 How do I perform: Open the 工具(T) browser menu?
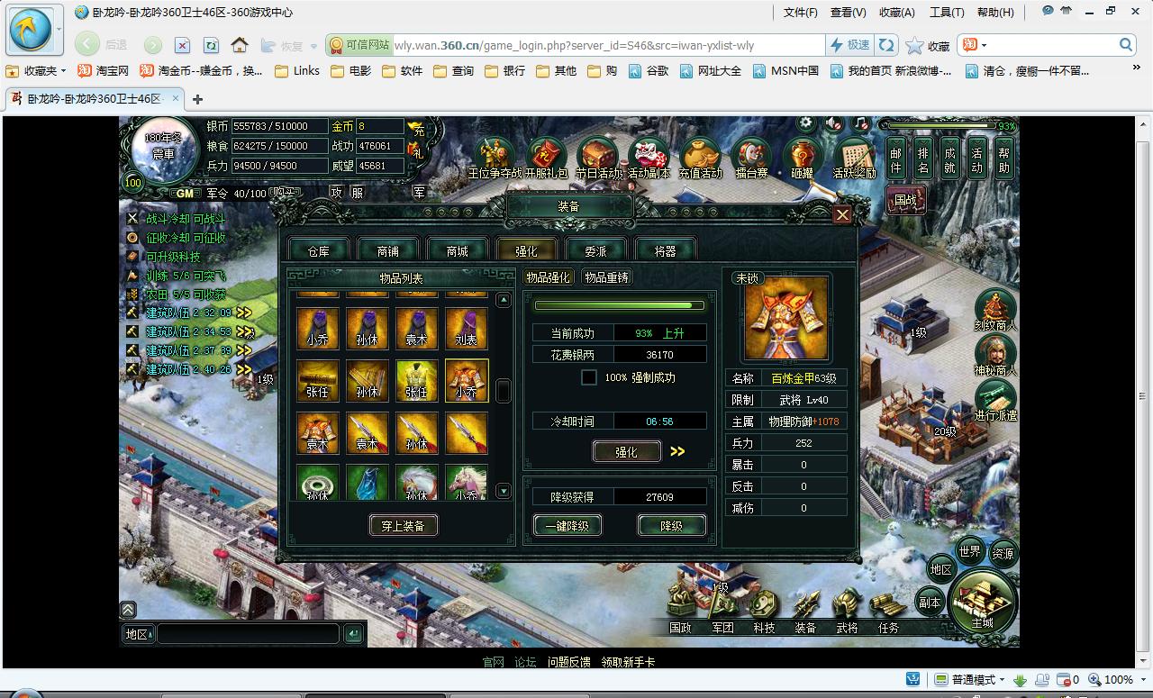(x=947, y=13)
